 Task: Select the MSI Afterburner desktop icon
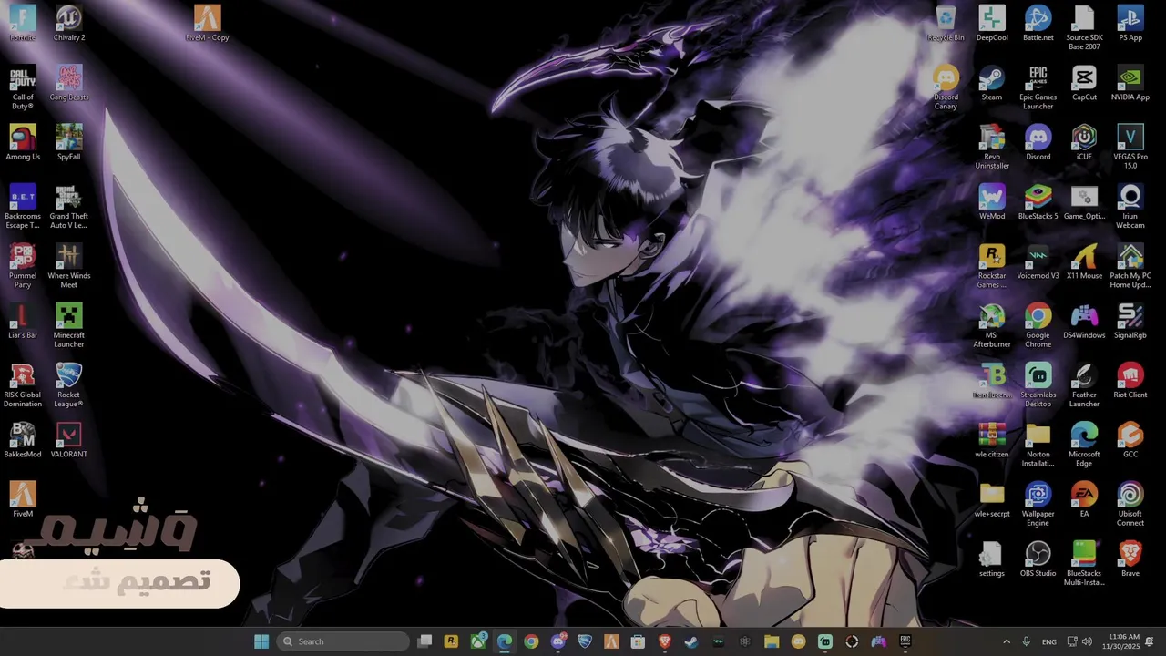[x=992, y=325]
